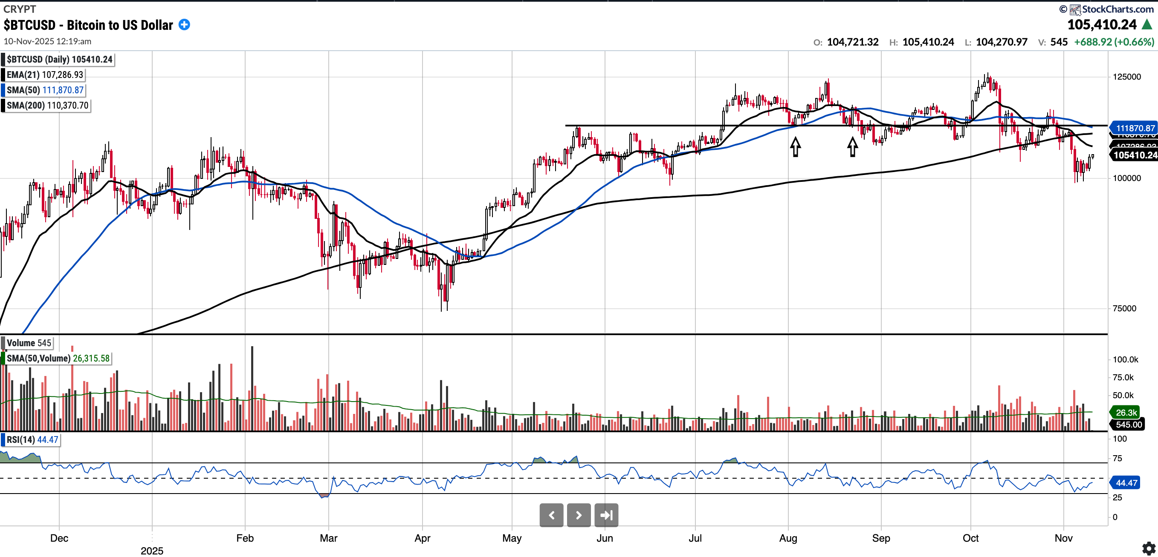
Task: Click the blue 44.47 RSI value tag
Action: (1126, 483)
